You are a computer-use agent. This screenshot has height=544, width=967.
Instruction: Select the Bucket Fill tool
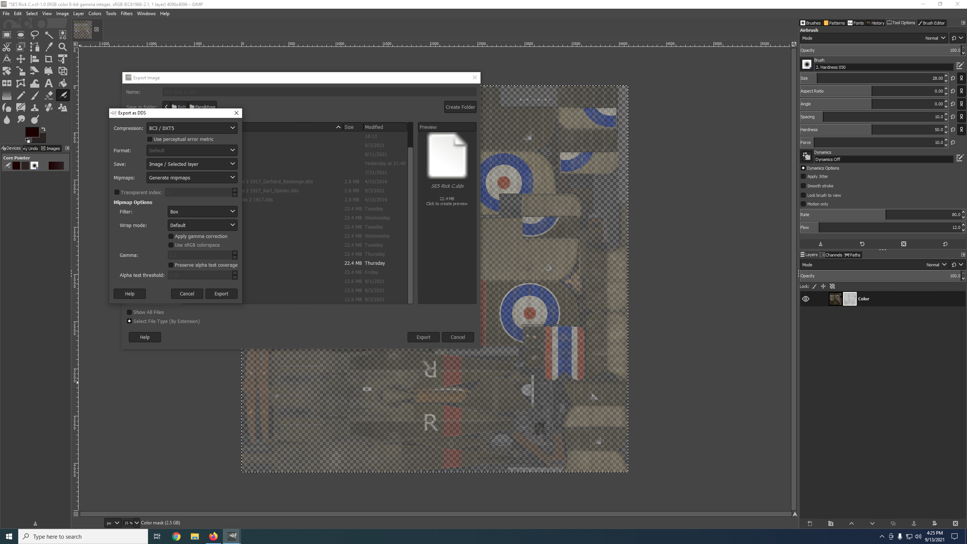point(63,83)
